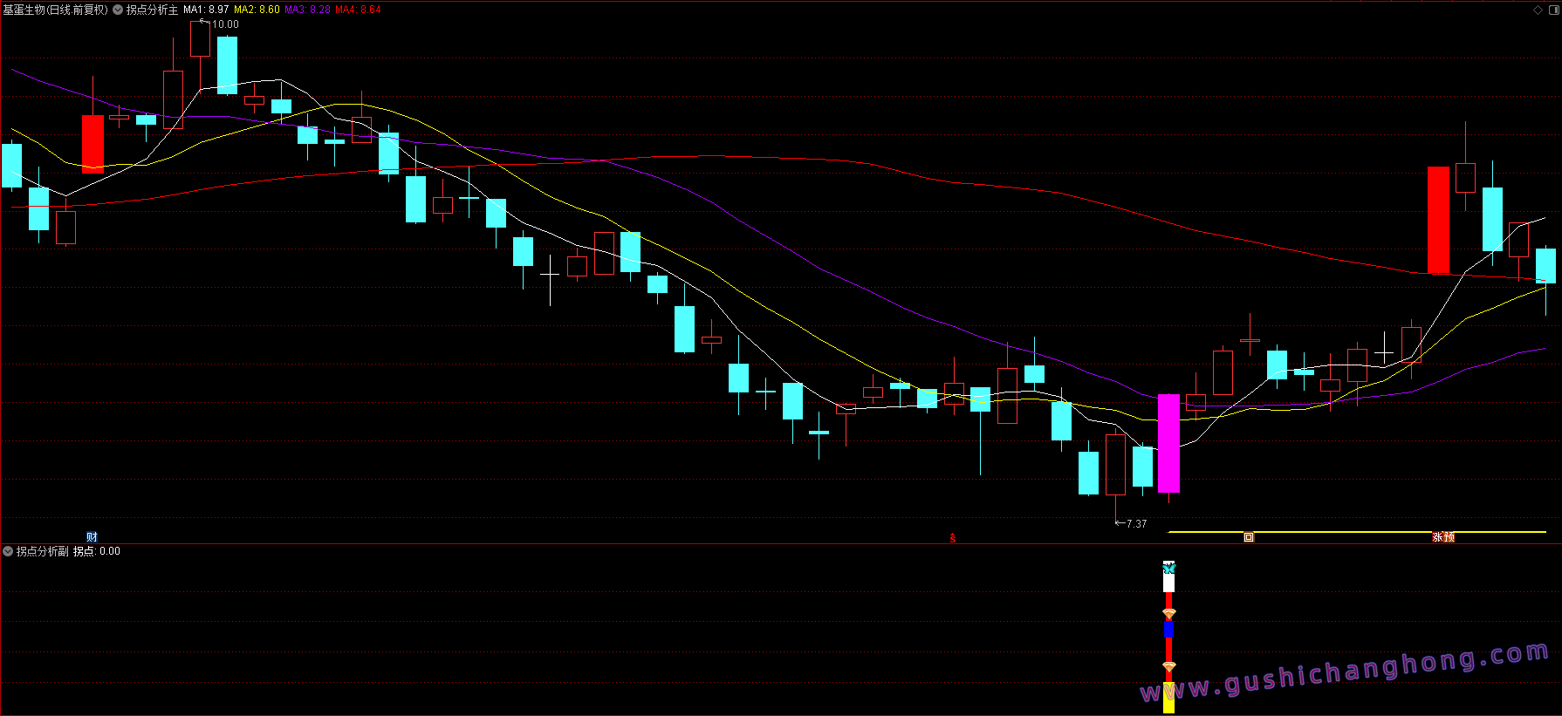The width and height of the screenshot is (1562, 716).
Task: Select the MA4: 8.64 red average label
Action: tap(358, 10)
